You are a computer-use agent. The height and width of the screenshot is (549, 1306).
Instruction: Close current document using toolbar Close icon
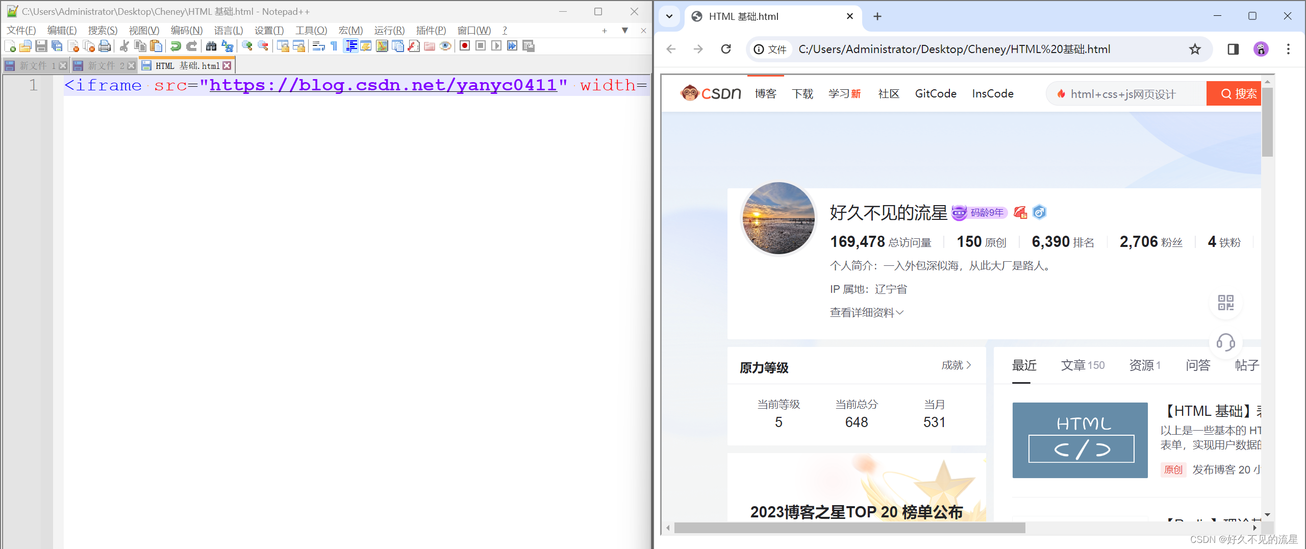(x=73, y=46)
